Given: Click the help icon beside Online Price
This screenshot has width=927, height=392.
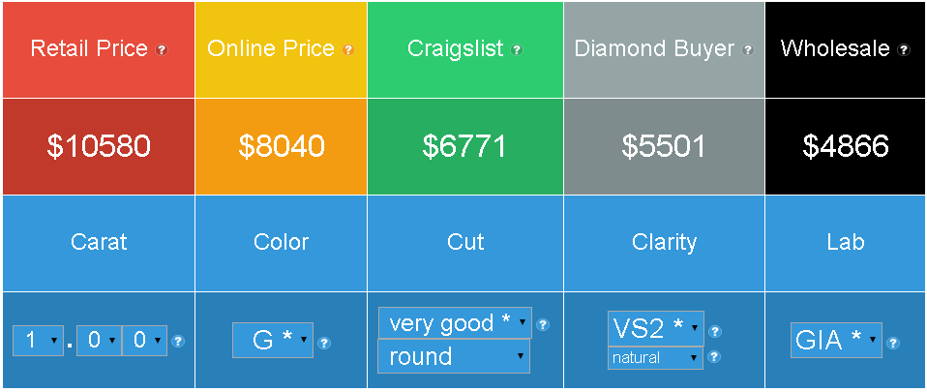Looking at the screenshot, I should coord(348,50).
